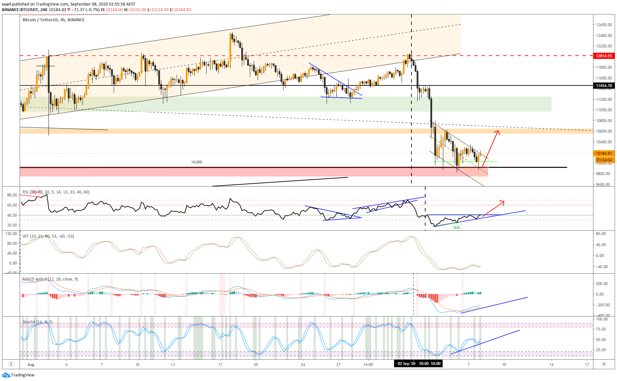
Task: Click the H:10232.00 high value in header
Action: tap(135, 10)
